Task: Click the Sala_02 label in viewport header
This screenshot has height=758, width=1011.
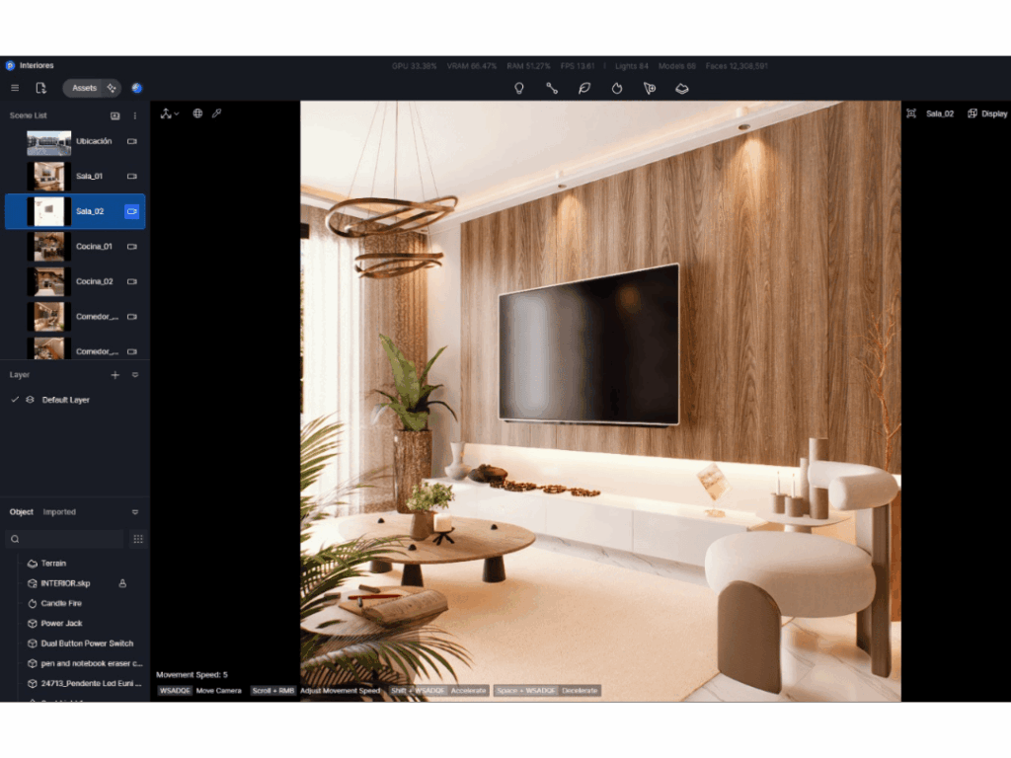Action: [x=940, y=114]
